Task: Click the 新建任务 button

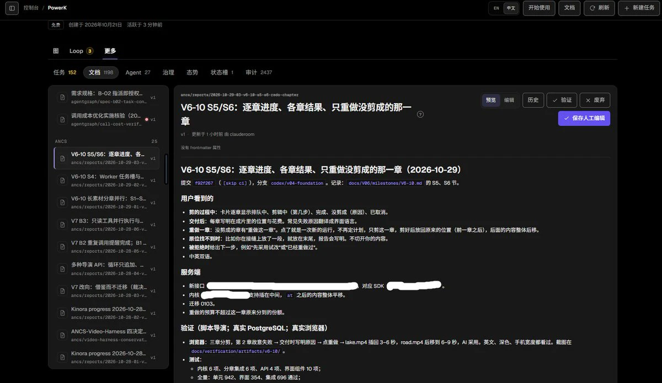Action: pos(639,8)
